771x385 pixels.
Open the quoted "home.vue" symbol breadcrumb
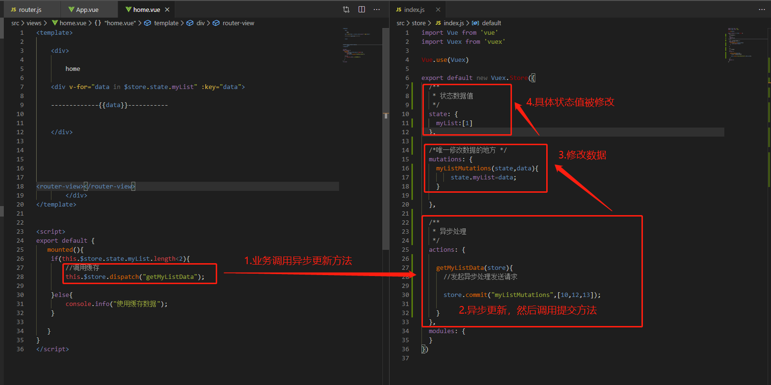click(116, 23)
